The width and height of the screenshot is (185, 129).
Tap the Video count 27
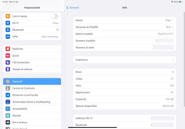coord(172,79)
